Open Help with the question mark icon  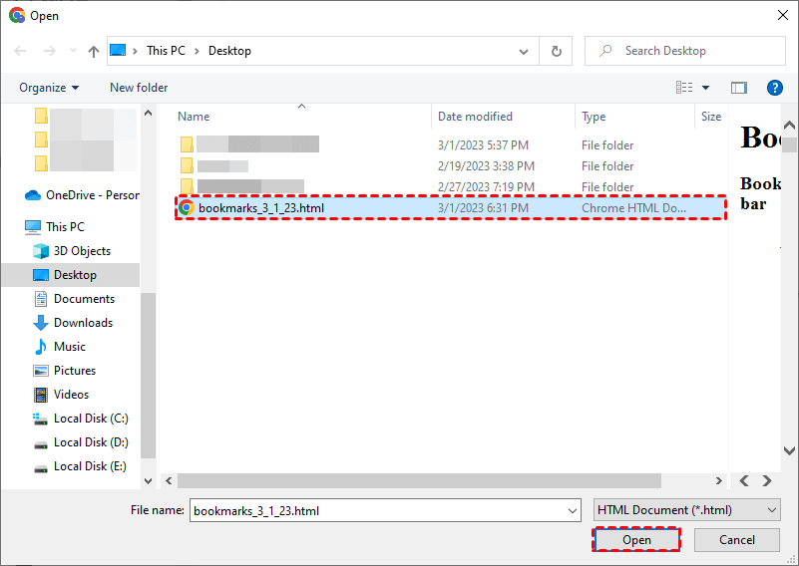774,88
